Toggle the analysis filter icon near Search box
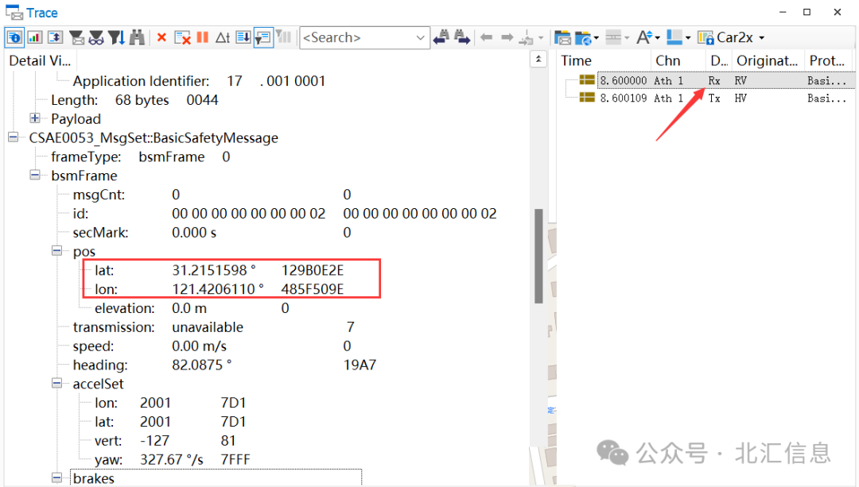Viewport: 859px width, 487px height. tap(263, 37)
